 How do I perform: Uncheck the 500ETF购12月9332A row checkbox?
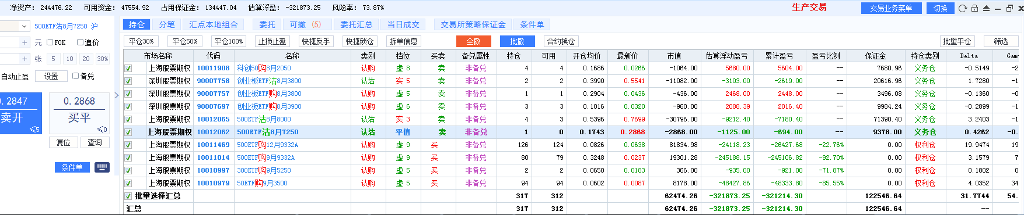point(128,145)
